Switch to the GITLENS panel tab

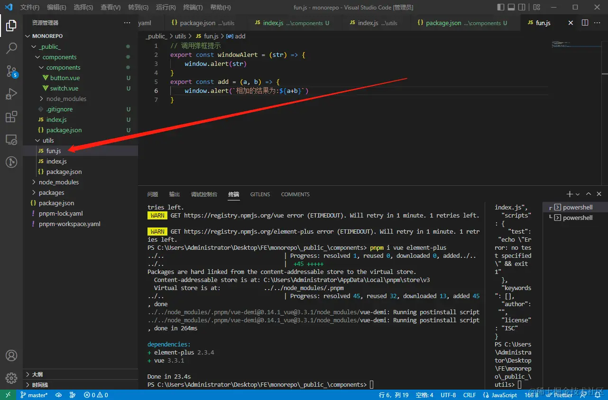(260, 194)
